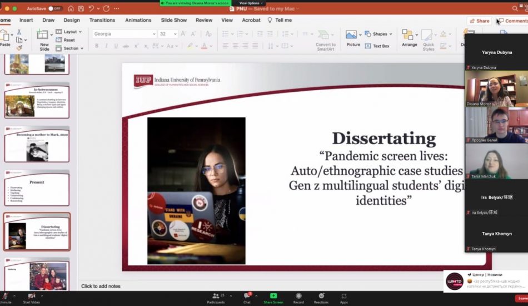The image size is (528, 306).
Task: Open Zoom Reactions
Action: tap(321, 297)
